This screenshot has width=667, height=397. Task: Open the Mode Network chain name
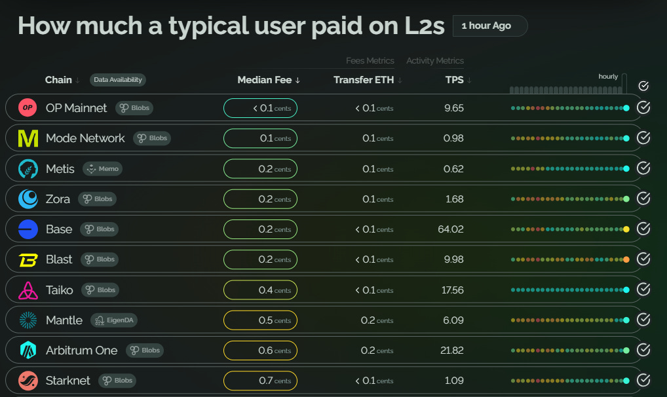point(85,138)
